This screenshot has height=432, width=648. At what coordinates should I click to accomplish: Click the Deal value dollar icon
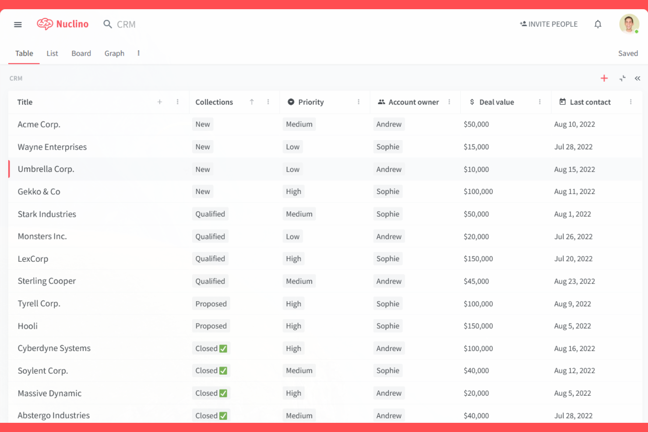(472, 102)
